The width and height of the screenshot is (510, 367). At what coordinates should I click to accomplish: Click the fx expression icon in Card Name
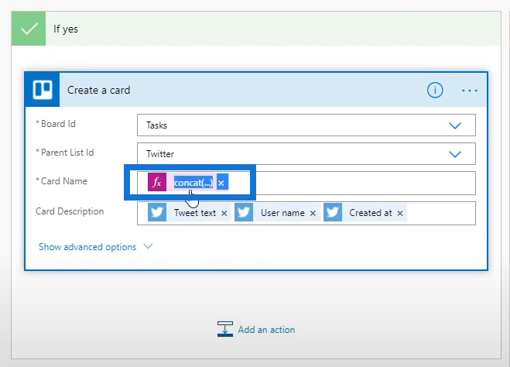point(157,182)
